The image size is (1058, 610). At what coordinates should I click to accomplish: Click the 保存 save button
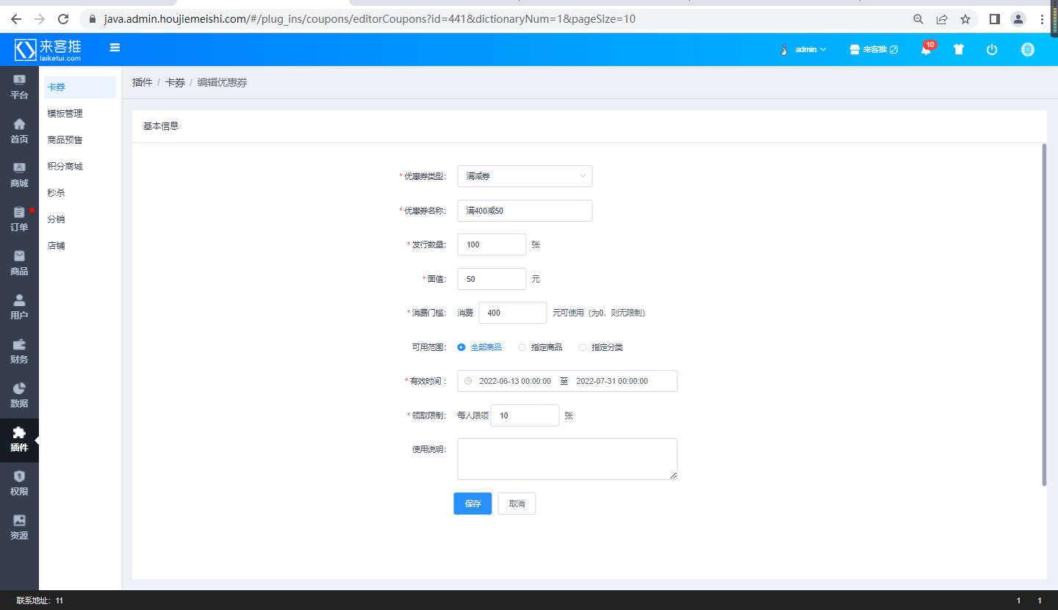click(x=472, y=504)
